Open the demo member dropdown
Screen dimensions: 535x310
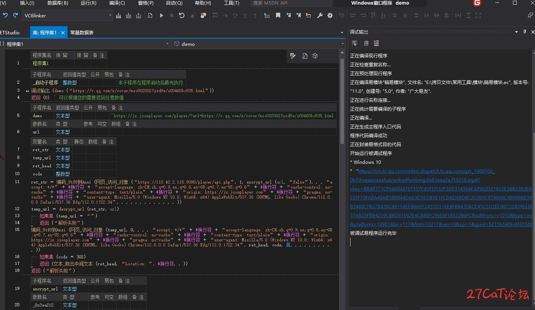[x=342, y=44]
